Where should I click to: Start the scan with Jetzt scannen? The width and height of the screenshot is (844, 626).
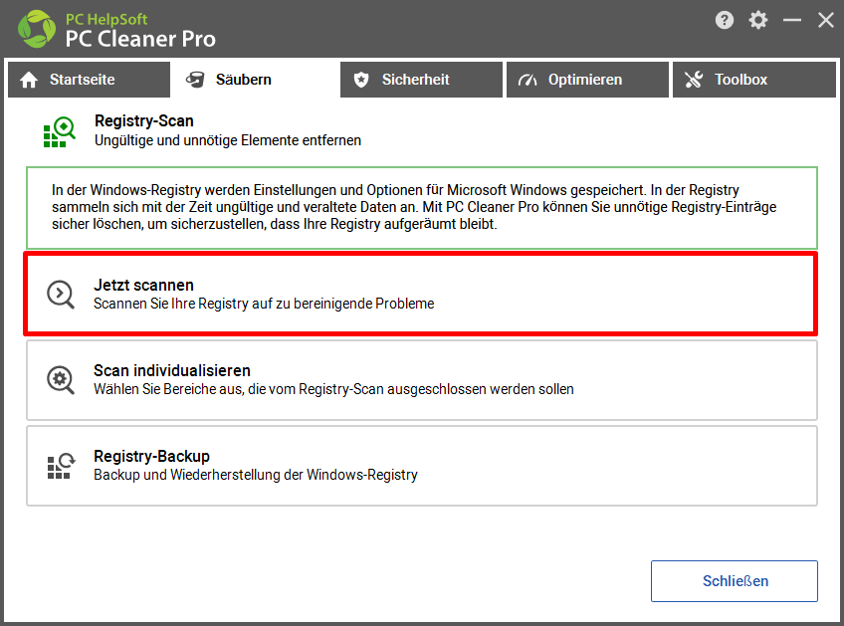(x=421, y=294)
